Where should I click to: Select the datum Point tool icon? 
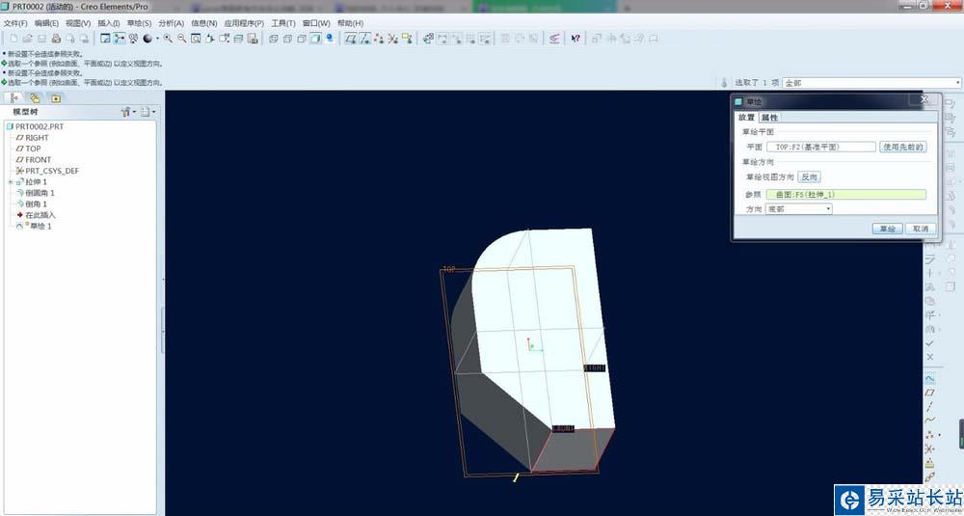929,435
